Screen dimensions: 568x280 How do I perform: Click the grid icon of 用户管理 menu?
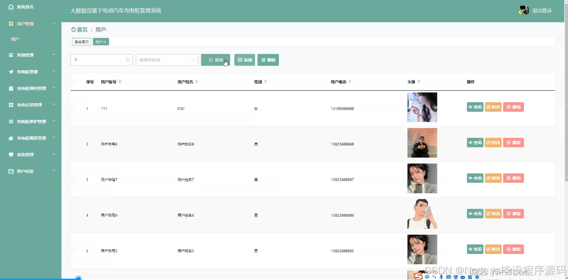[11, 24]
